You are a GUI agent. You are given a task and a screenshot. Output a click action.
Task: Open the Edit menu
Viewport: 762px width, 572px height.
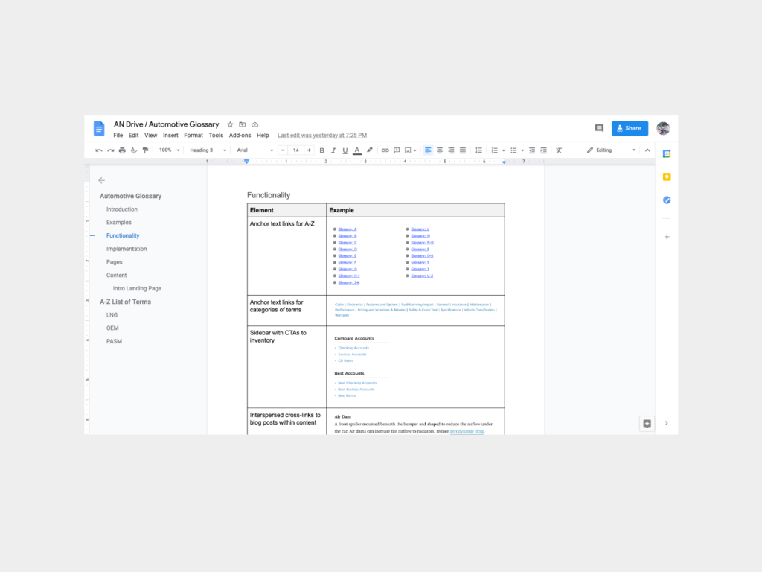click(x=134, y=136)
